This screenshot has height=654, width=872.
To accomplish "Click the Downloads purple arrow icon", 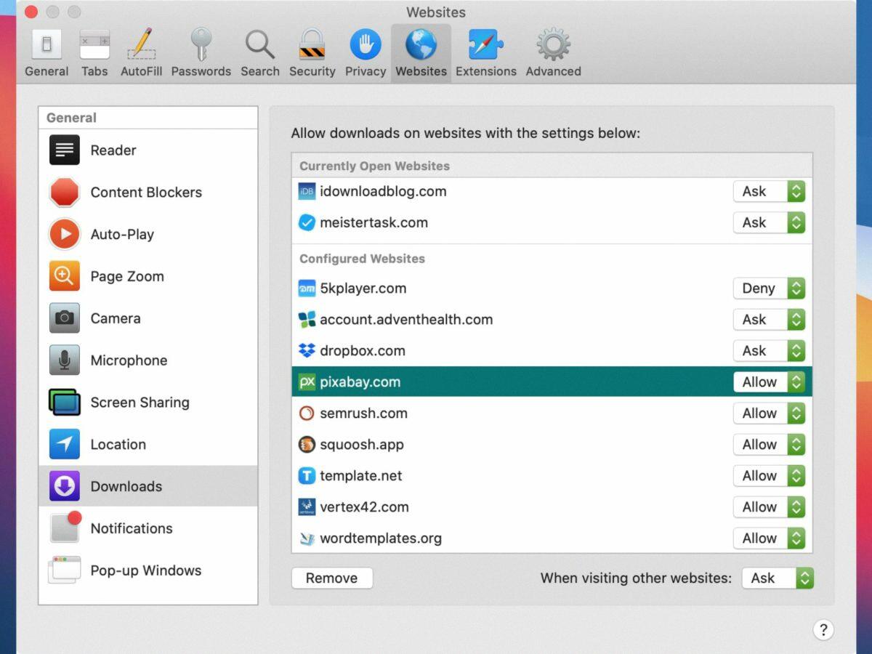I will [x=65, y=486].
